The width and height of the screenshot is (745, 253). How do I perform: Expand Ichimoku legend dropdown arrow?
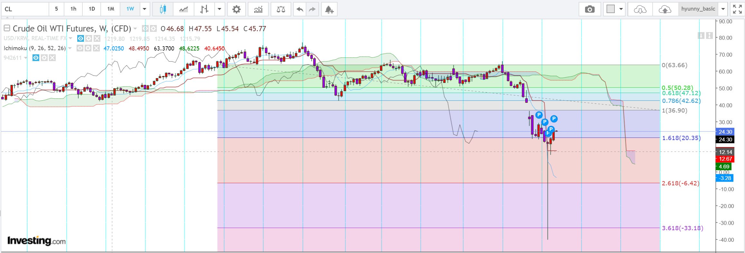70,48
